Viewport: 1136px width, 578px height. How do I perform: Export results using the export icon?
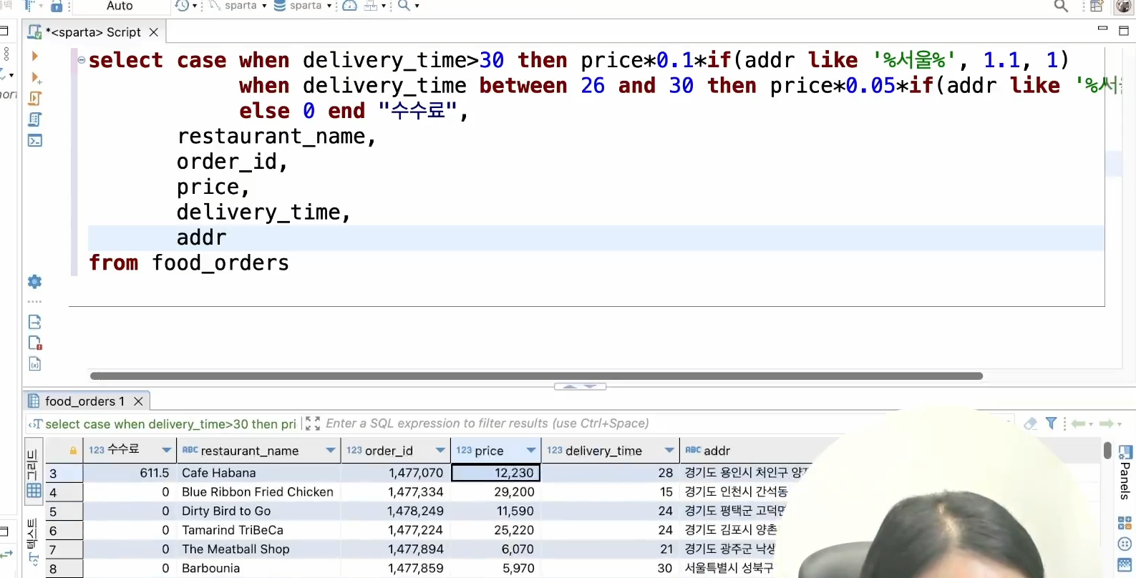pyautogui.click(x=34, y=322)
